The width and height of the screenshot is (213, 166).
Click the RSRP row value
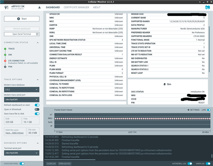point(108,29)
